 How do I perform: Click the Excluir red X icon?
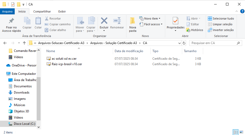(104, 21)
